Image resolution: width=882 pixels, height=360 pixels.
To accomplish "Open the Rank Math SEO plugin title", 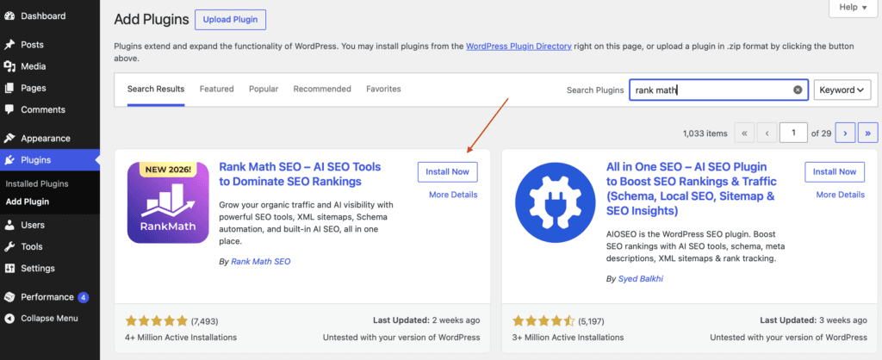I will (300, 174).
